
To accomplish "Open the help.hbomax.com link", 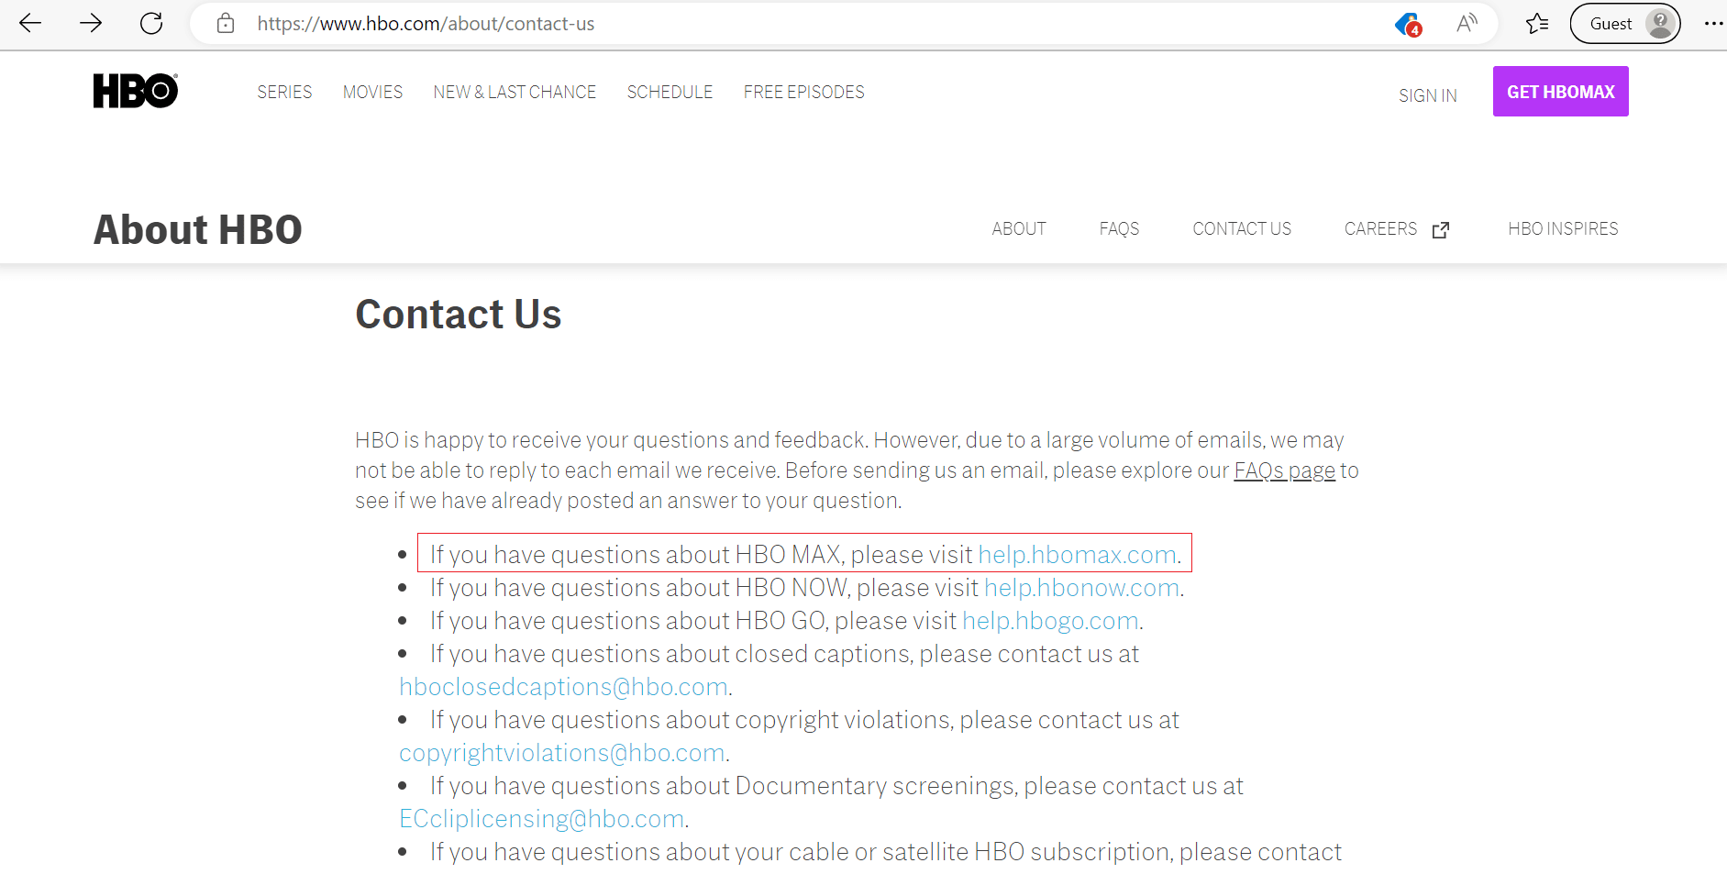I will point(1077,554).
